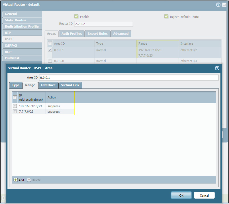Click the Delete minus icon
Screen dimensions: 229x204
[x=29, y=180]
